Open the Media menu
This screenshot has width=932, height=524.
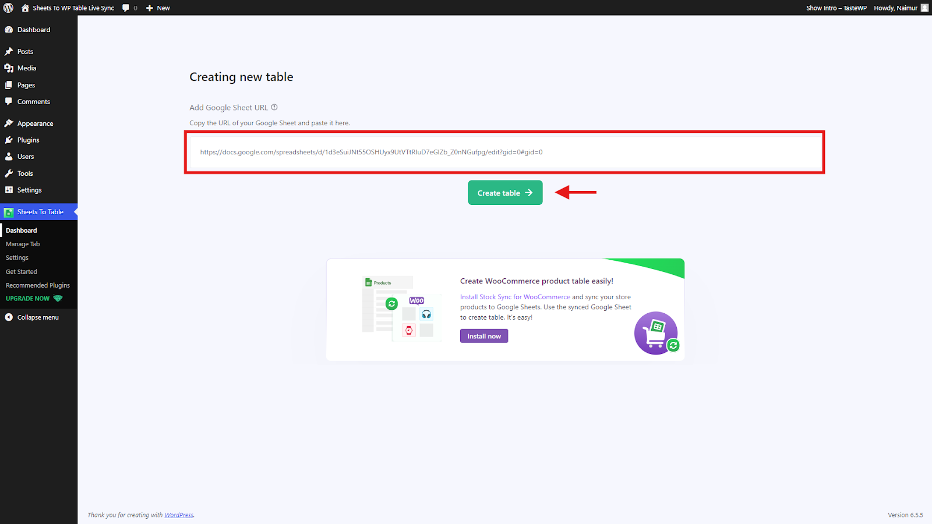27,68
